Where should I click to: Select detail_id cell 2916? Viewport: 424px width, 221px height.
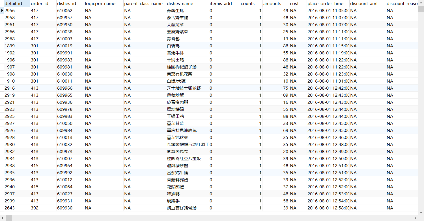17,88
